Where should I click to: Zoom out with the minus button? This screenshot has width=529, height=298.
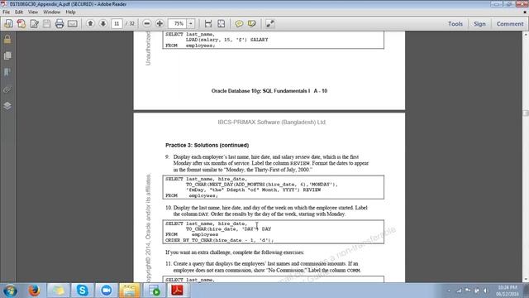tap(147, 24)
